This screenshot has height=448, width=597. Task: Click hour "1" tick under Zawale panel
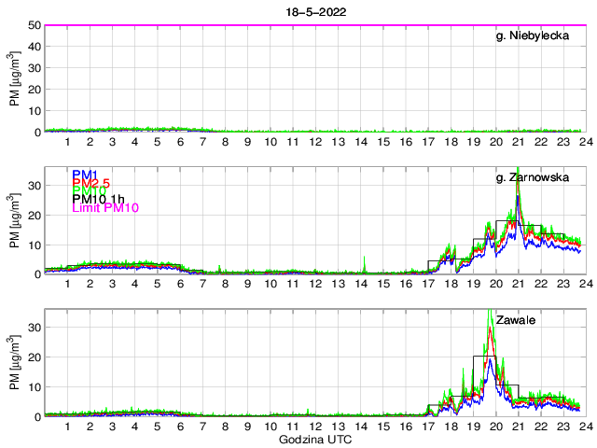click(67, 426)
